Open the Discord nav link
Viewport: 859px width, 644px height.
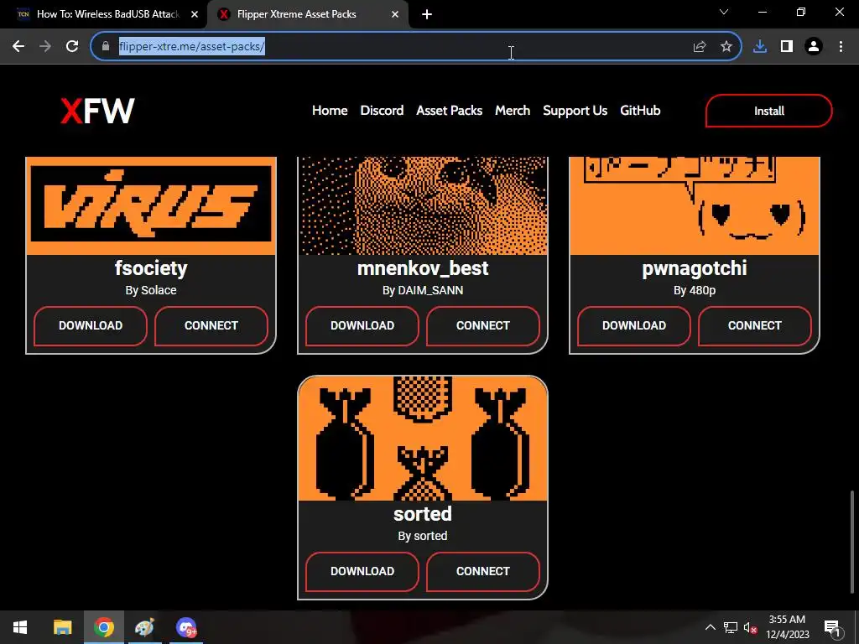click(382, 111)
